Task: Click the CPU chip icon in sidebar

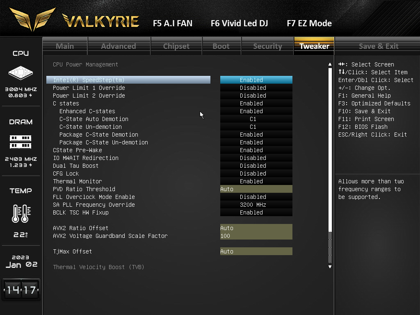Action: click(21, 73)
